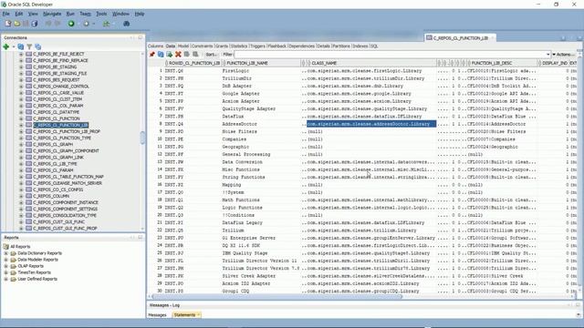Click the Connections tree vertical scrollbar thumb
Image resolution: width=584 pixels, height=328 pixels.
142,138
